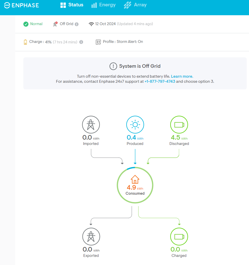Click the System is Off Grid alert icon
249x265 pixels.
[113, 66]
